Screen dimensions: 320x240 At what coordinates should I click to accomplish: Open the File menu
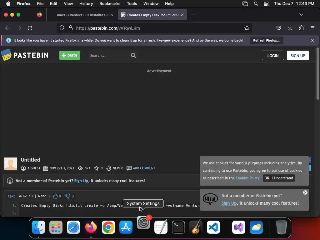tap(40, 4)
